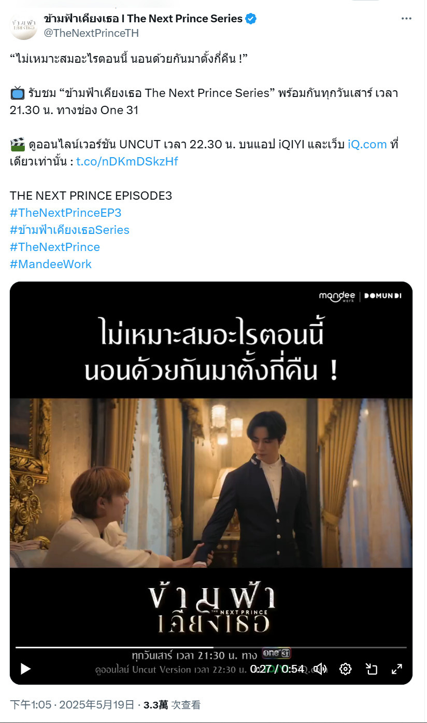Click the blue verified badge
Image resolution: width=427 pixels, height=723 pixels.
coord(251,19)
